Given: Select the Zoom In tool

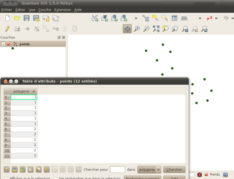Looking at the screenshot, I should [137, 29].
